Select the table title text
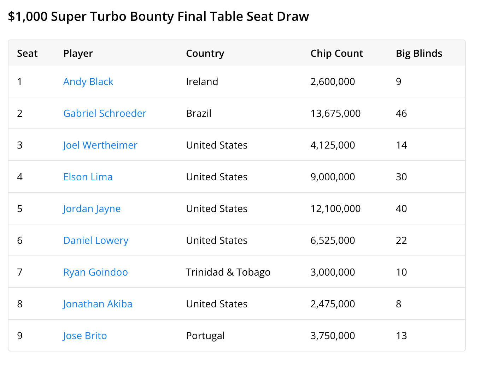Viewport: 480px width, 367px height. click(x=158, y=16)
